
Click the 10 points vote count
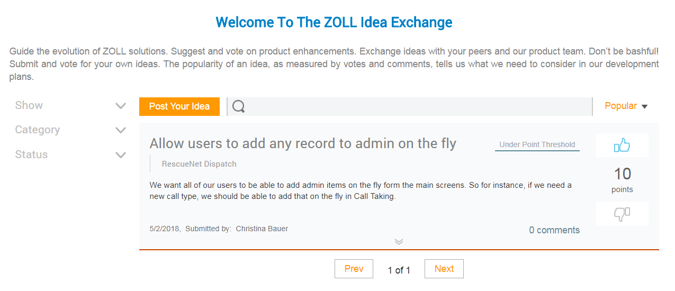(622, 180)
